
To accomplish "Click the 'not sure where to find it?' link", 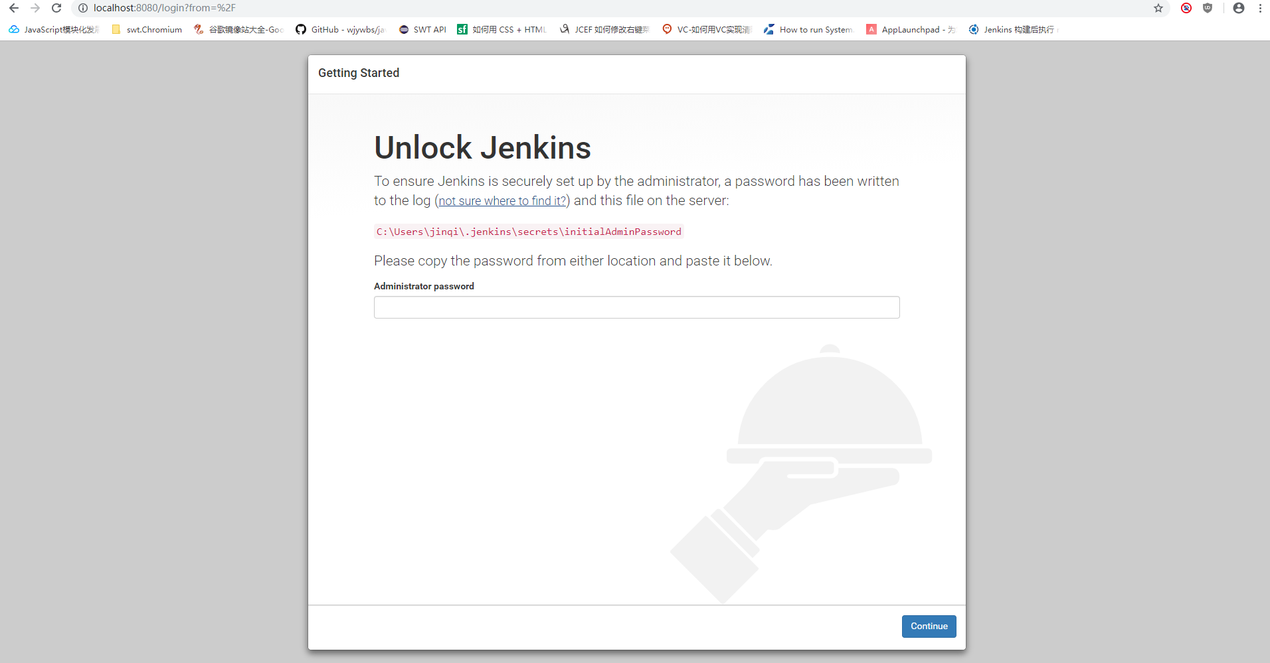I will click(502, 201).
